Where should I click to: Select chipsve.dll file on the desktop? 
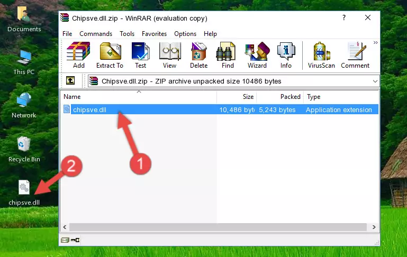[x=24, y=193]
